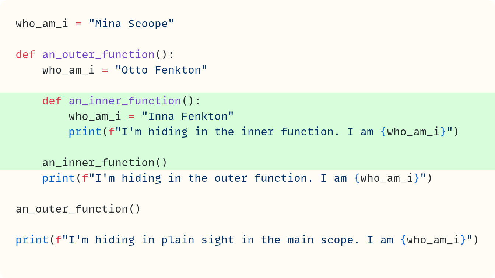
Task: Click {who_am_i} in the outer function print
Action: point(387,178)
